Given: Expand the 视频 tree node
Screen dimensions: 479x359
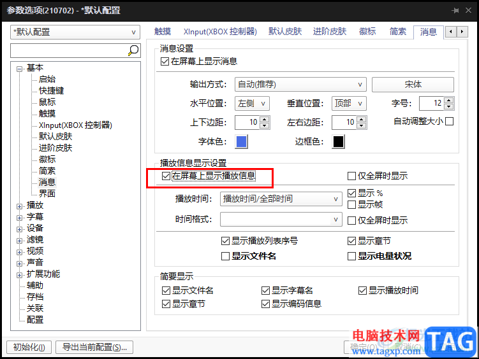Looking at the screenshot, I should [20, 252].
